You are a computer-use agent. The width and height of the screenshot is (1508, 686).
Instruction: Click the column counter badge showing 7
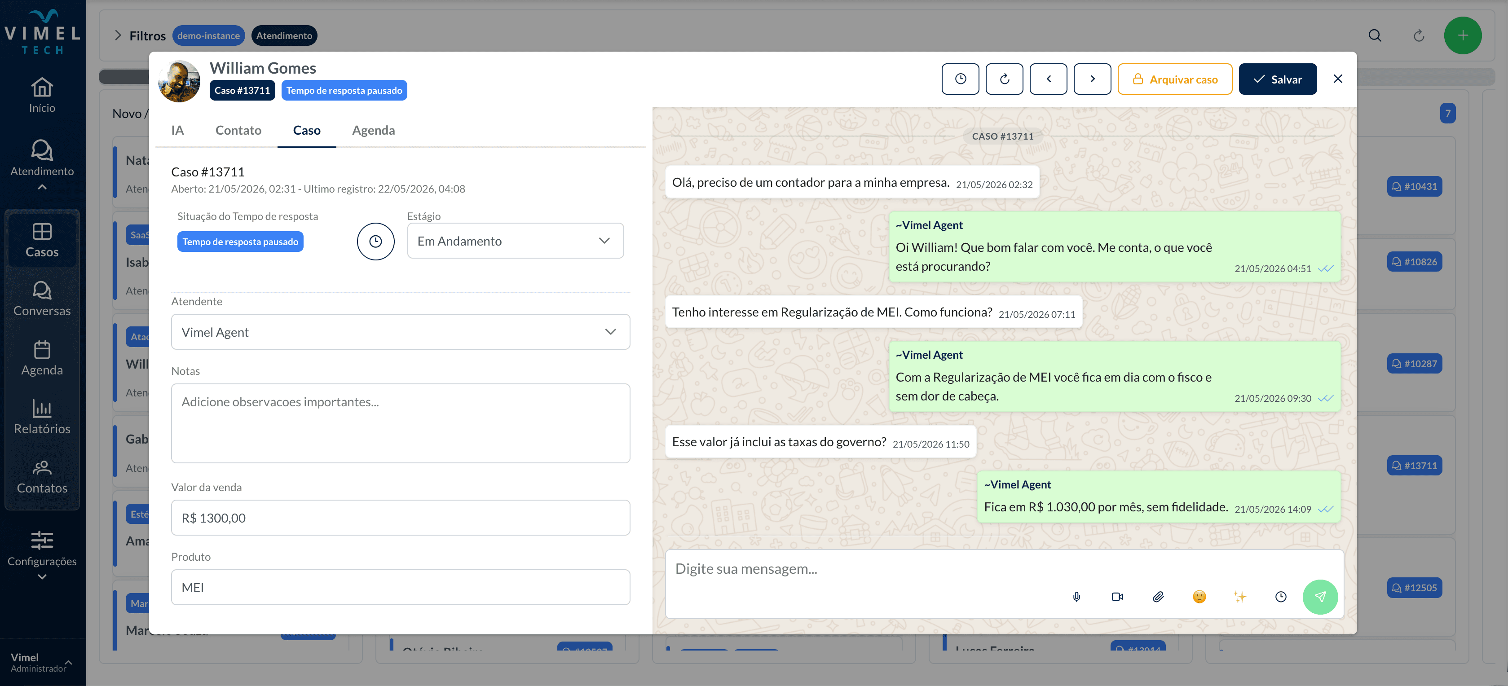click(x=1448, y=114)
